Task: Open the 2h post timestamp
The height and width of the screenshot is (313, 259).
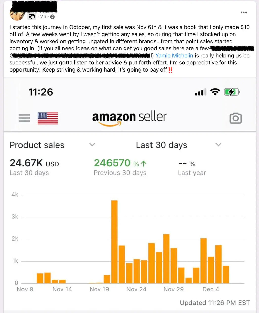Action: 43,16
